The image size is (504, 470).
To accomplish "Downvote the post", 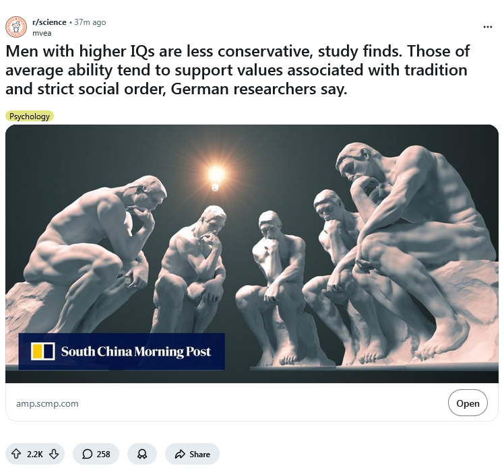I will 54,454.
